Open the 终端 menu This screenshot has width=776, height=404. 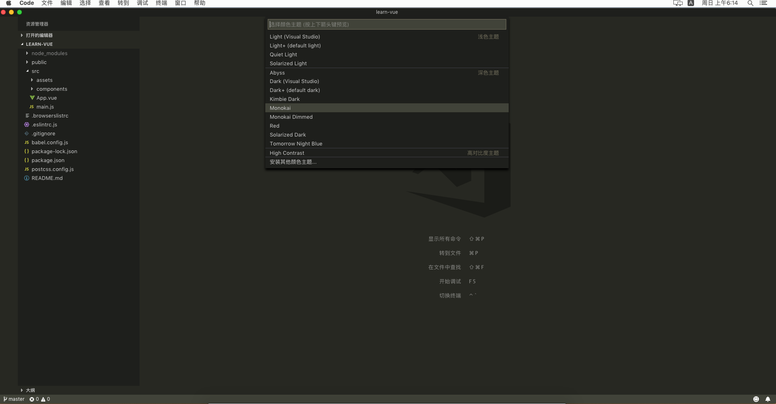pos(161,3)
